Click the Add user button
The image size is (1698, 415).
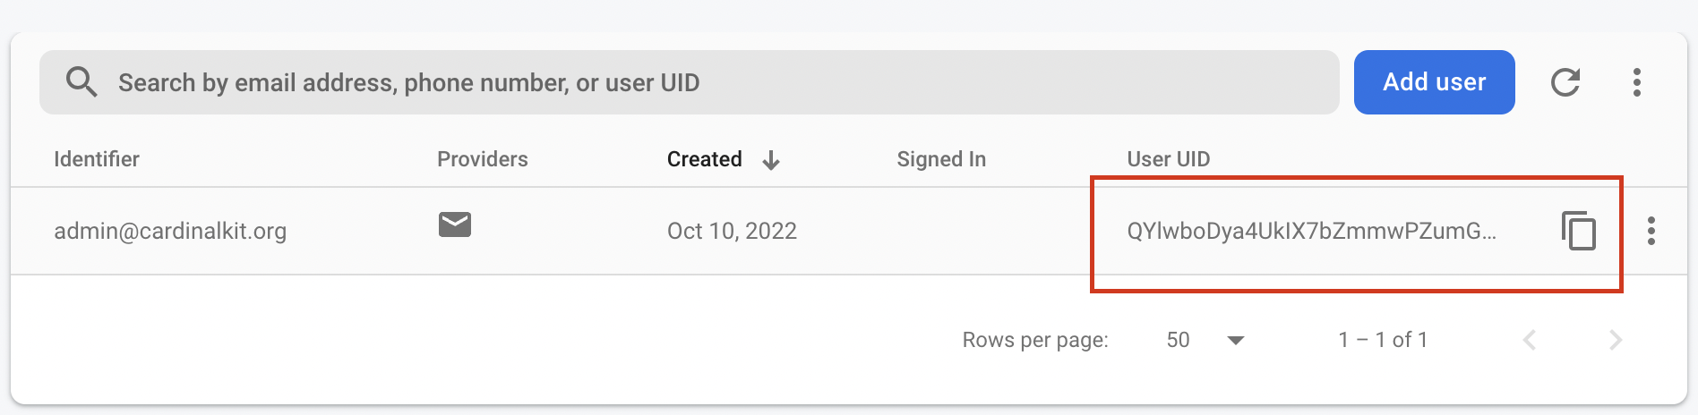click(1434, 82)
